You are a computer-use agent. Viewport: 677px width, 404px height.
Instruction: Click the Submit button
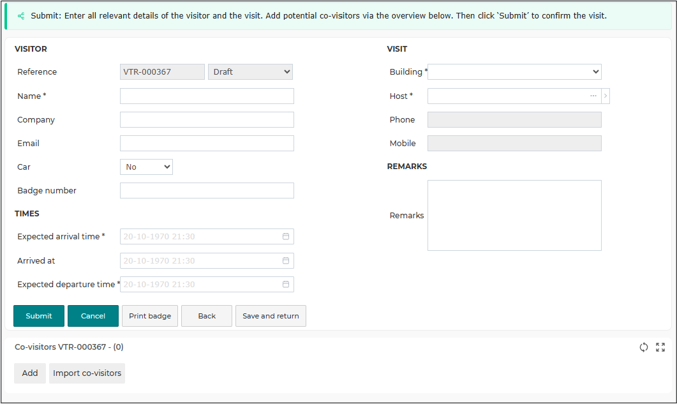tap(39, 316)
